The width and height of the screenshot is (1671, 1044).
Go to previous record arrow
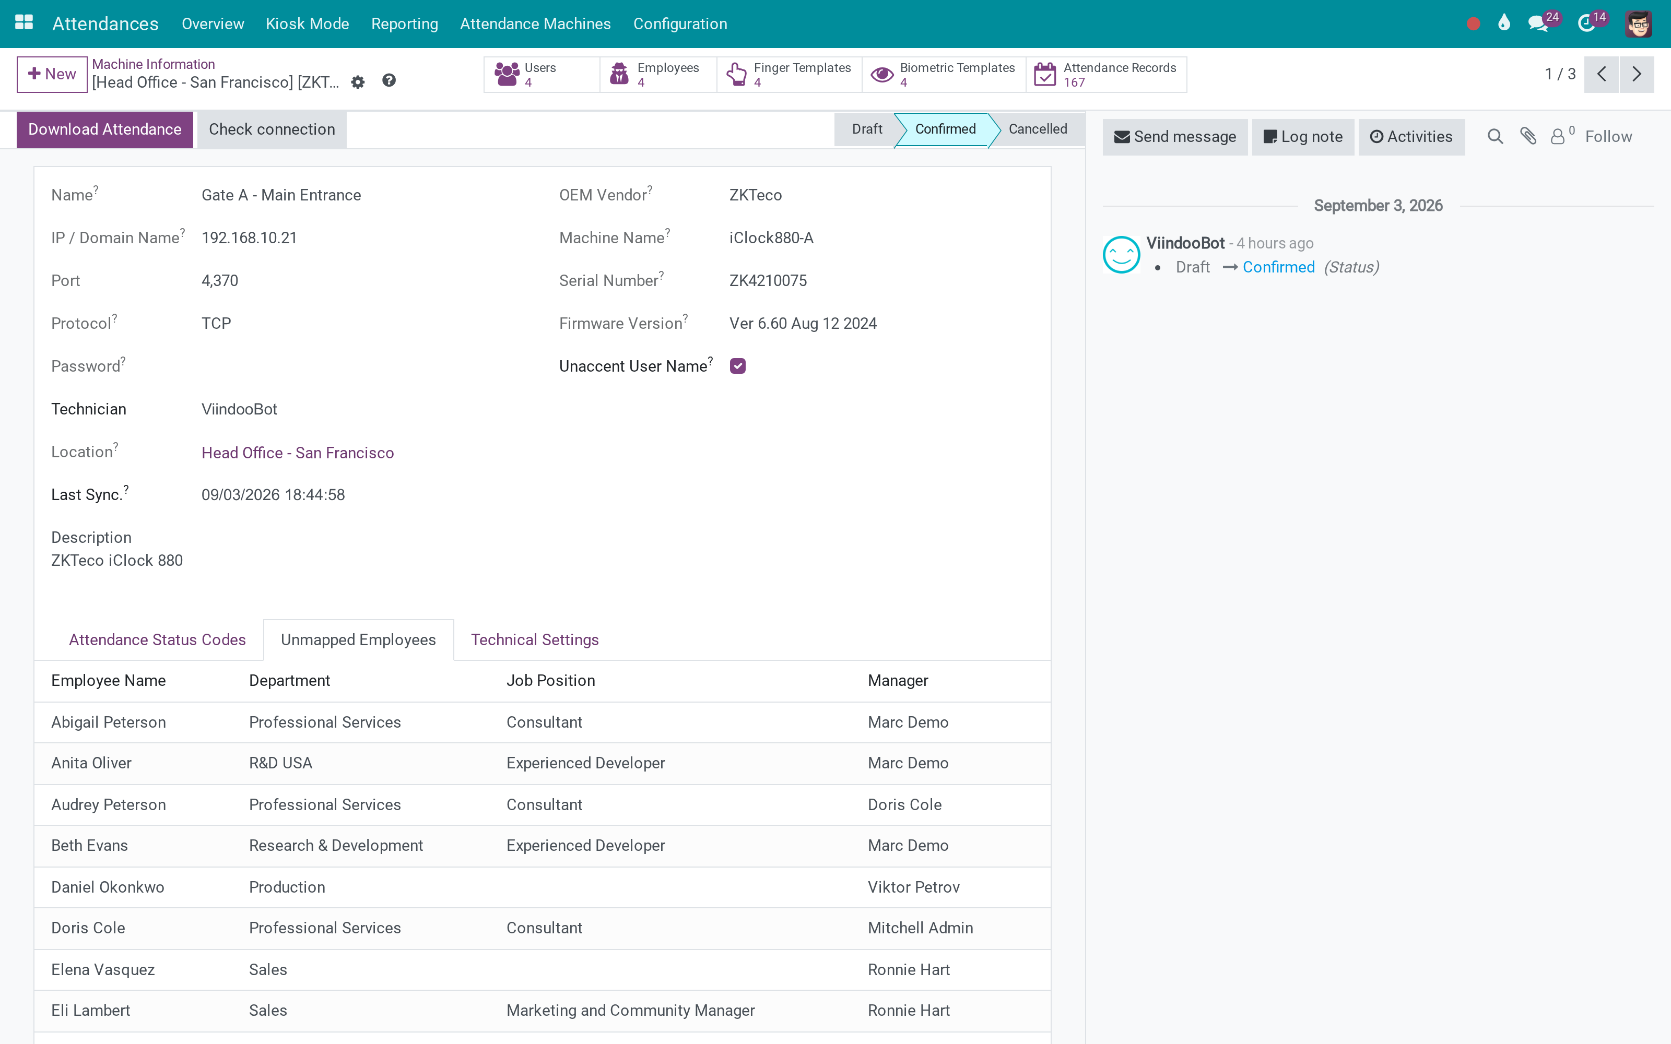coord(1601,74)
